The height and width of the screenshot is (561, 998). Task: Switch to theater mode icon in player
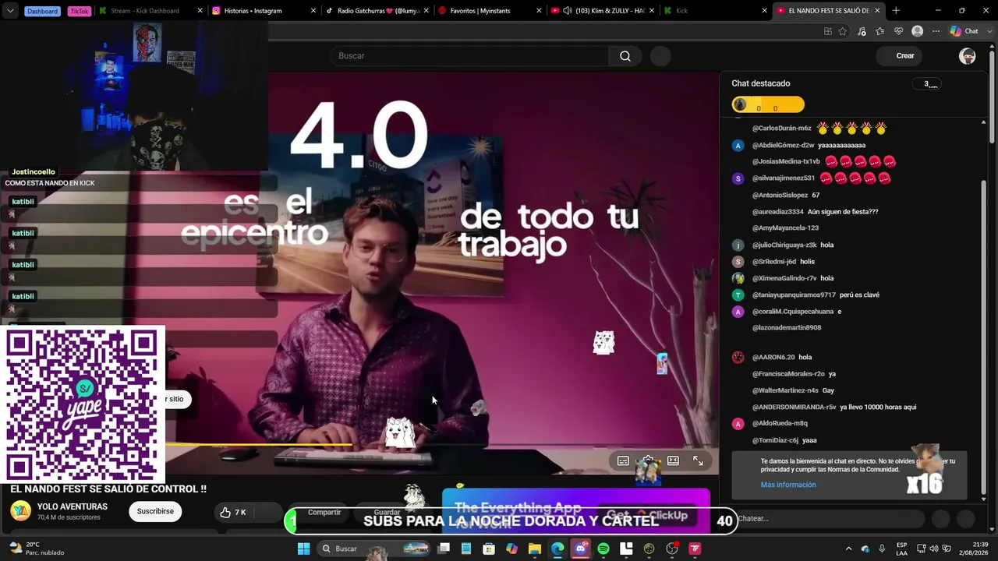click(673, 460)
